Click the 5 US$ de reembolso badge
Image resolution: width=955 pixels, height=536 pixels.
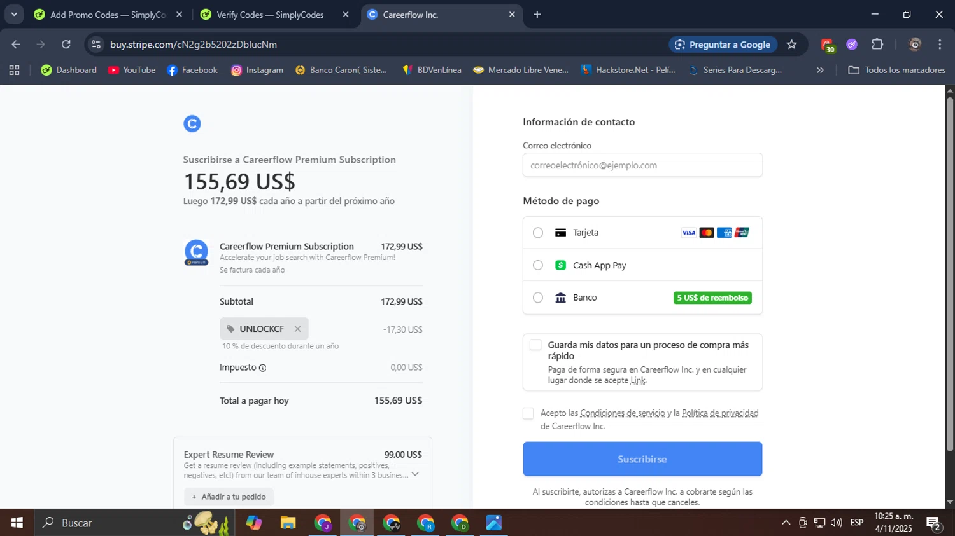pos(712,298)
